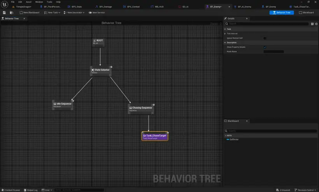Click the sequence icon on Chasing Sequence node
This screenshot has width=319, height=192.
click(x=131, y=108)
